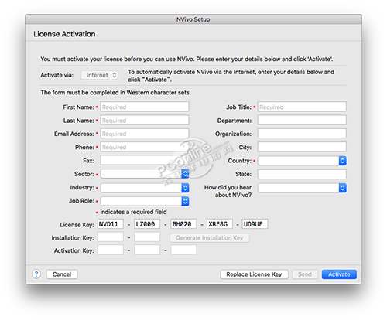Focus the Phone number field
The image size is (387, 320).
point(145,147)
